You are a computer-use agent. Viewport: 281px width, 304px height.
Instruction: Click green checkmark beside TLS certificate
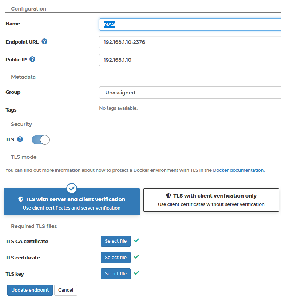[x=136, y=257]
